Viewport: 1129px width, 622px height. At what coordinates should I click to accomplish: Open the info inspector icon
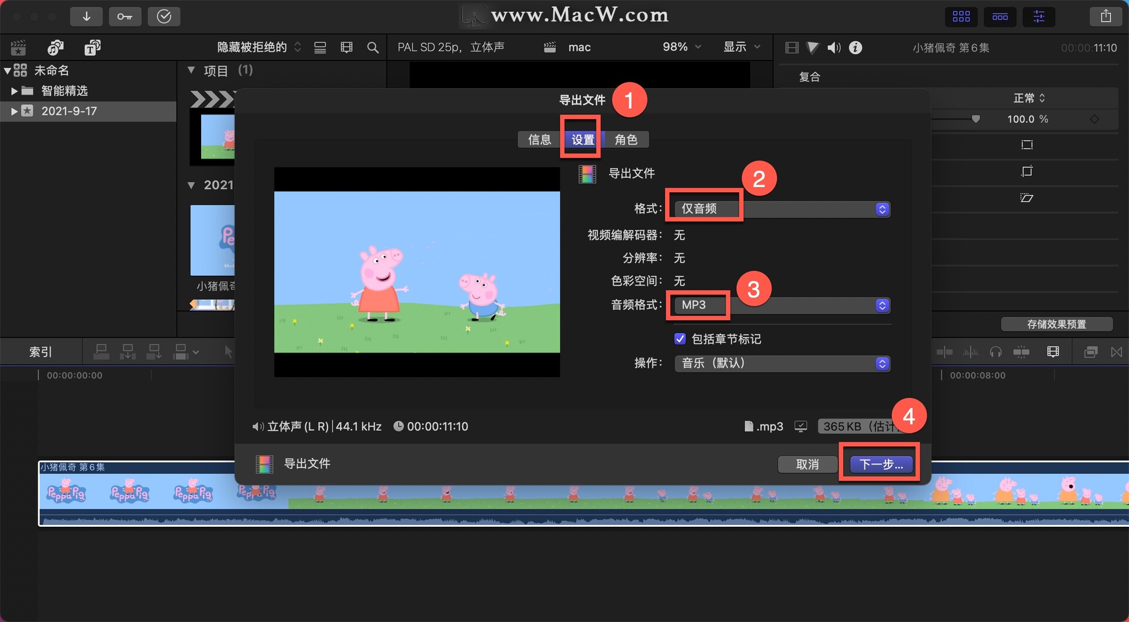click(856, 48)
